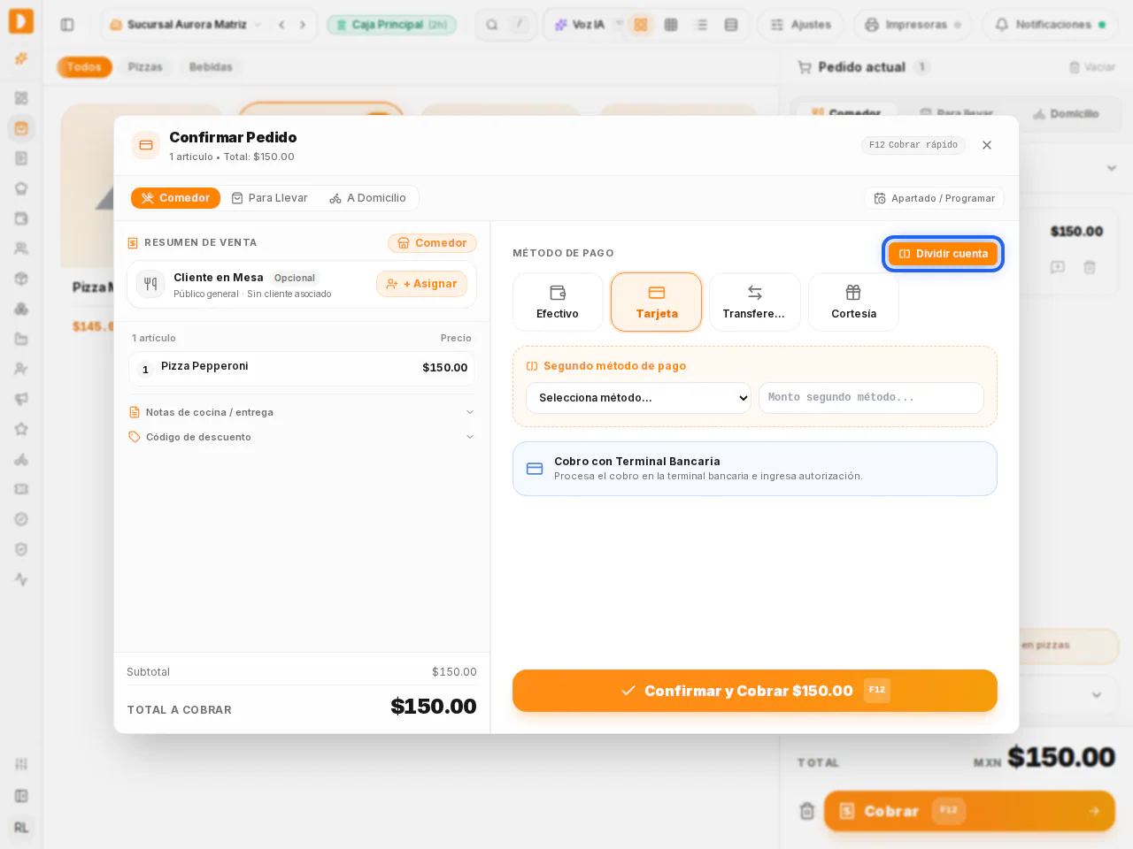Confirm and charge $150.00
This screenshot has width=1133, height=849.
pyautogui.click(x=755, y=691)
